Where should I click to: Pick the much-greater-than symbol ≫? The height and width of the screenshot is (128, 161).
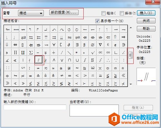pos(7,83)
